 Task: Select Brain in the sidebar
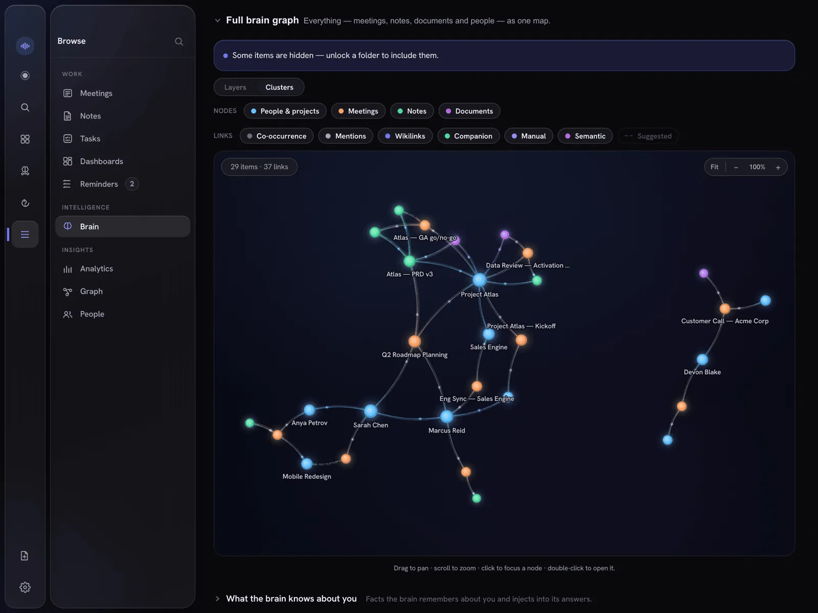123,226
